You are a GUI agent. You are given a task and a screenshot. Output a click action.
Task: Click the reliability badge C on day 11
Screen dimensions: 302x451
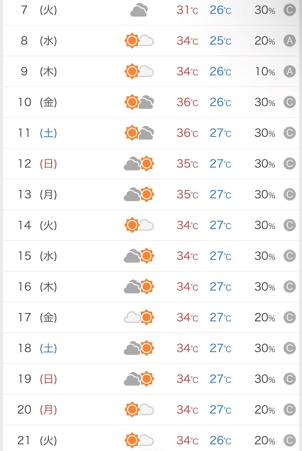pyautogui.click(x=289, y=133)
